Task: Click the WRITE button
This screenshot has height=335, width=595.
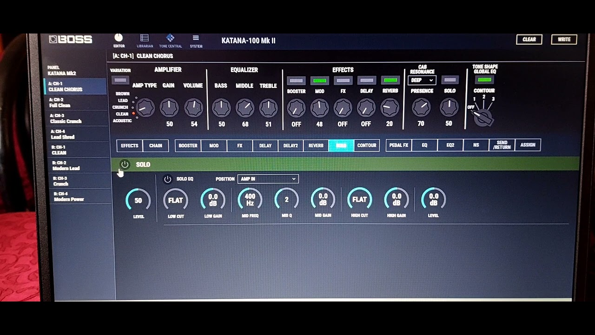Action: 564,40
